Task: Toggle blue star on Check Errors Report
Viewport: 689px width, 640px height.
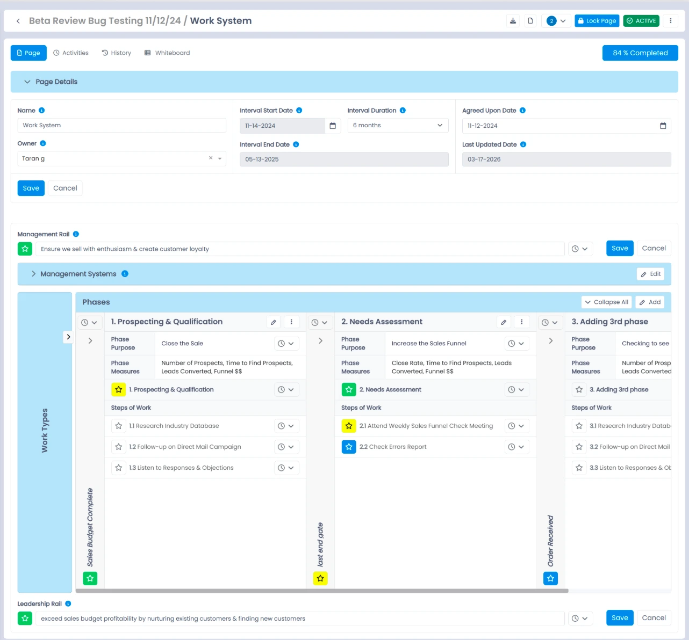Action: 349,447
